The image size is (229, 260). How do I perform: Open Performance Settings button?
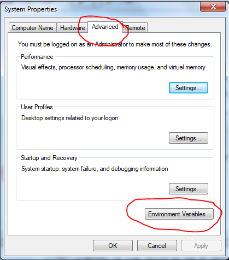(x=189, y=88)
